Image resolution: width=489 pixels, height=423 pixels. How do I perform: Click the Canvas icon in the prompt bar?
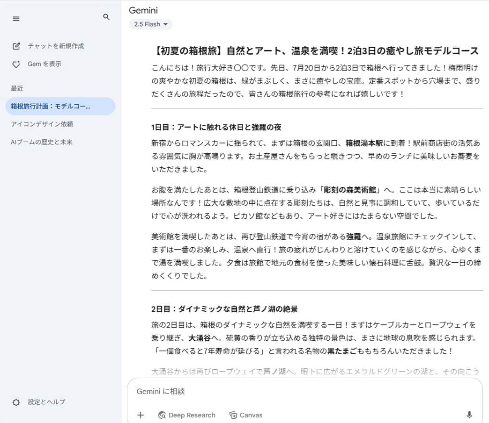(x=233, y=415)
